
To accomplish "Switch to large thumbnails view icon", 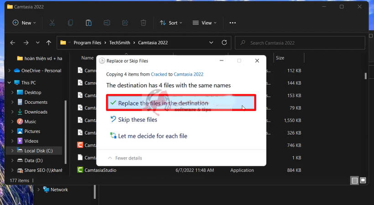I will point(363,180).
